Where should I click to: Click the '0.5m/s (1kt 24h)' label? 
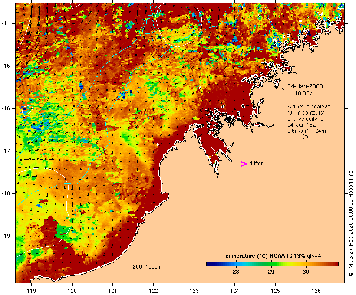click(307, 131)
